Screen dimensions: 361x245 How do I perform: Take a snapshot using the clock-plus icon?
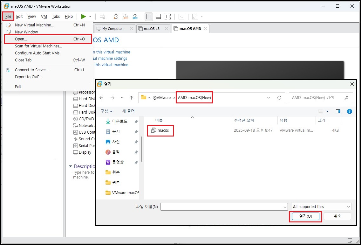coord(116,16)
